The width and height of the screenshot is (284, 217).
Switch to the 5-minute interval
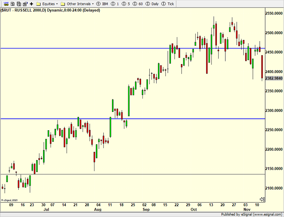click(126, 4)
